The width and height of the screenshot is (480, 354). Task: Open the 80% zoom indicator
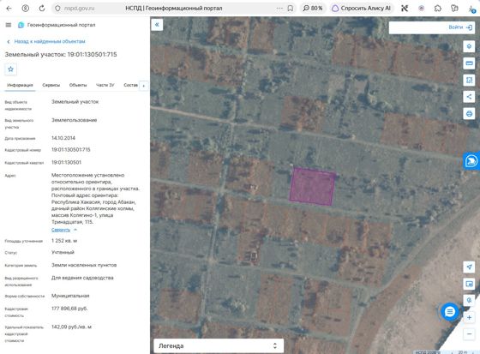pyautogui.click(x=313, y=9)
